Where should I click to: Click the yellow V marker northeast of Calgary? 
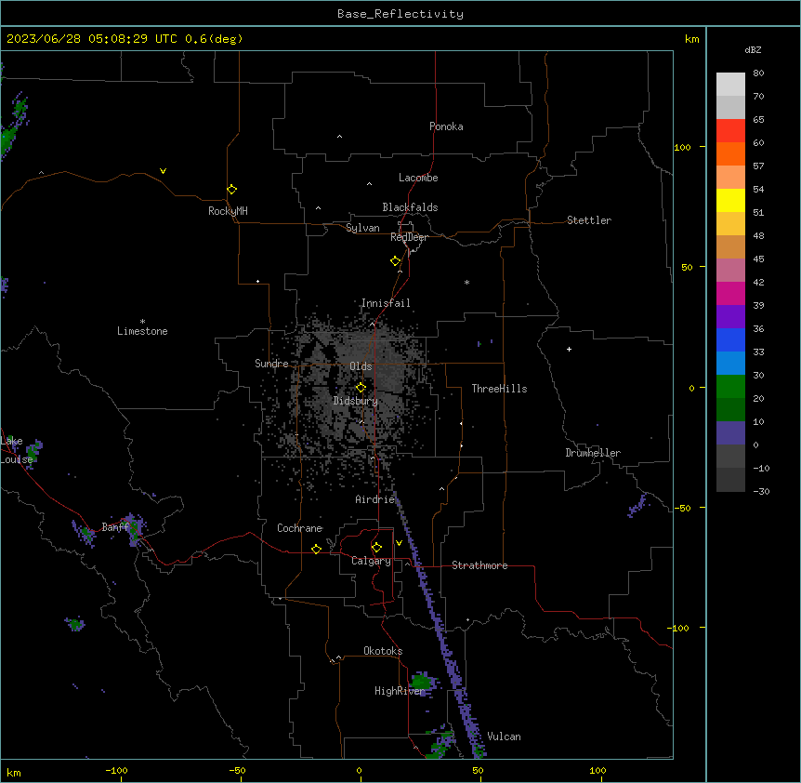click(399, 543)
